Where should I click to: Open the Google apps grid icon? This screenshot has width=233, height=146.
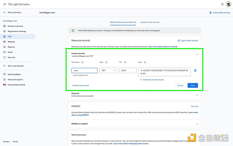tap(222, 4)
